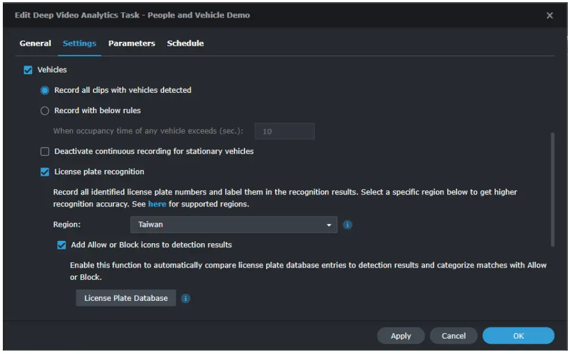Open the License Plate Database
The image size is (570, 354).
126,297
